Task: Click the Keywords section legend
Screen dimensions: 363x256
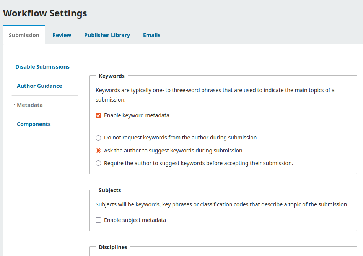Action: 112,76
